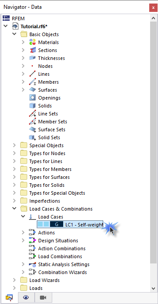
Task: Select the Openings tree item label
Action: 49,98
